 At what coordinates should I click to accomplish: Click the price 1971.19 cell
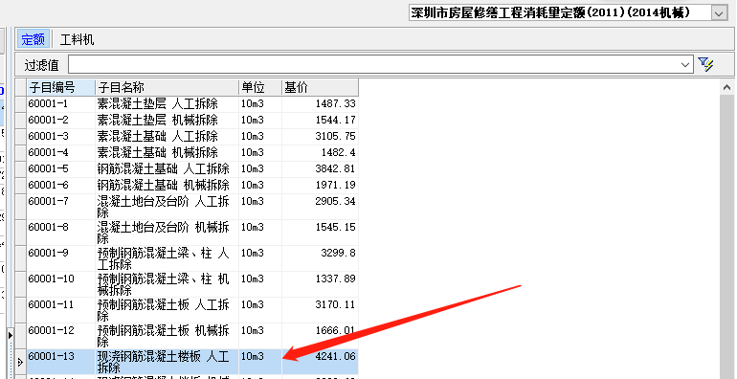tap(320, 186)
